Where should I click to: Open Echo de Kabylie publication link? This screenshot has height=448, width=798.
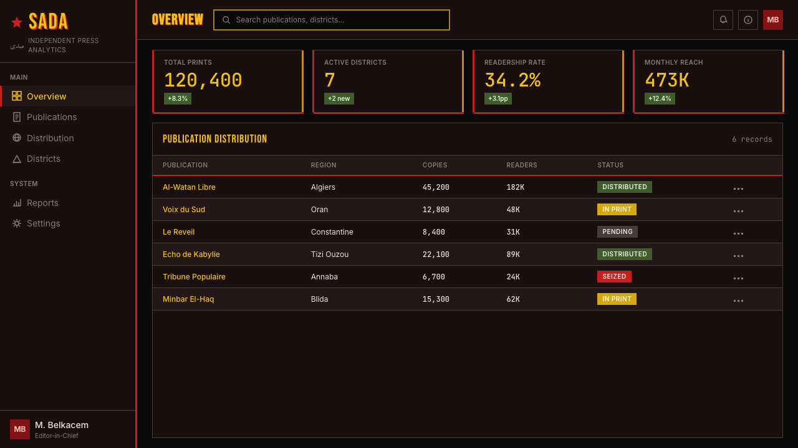191,254
